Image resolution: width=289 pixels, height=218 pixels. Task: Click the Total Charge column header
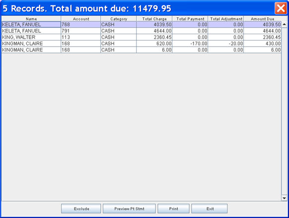pyautogui.click(x=154, y=19)
